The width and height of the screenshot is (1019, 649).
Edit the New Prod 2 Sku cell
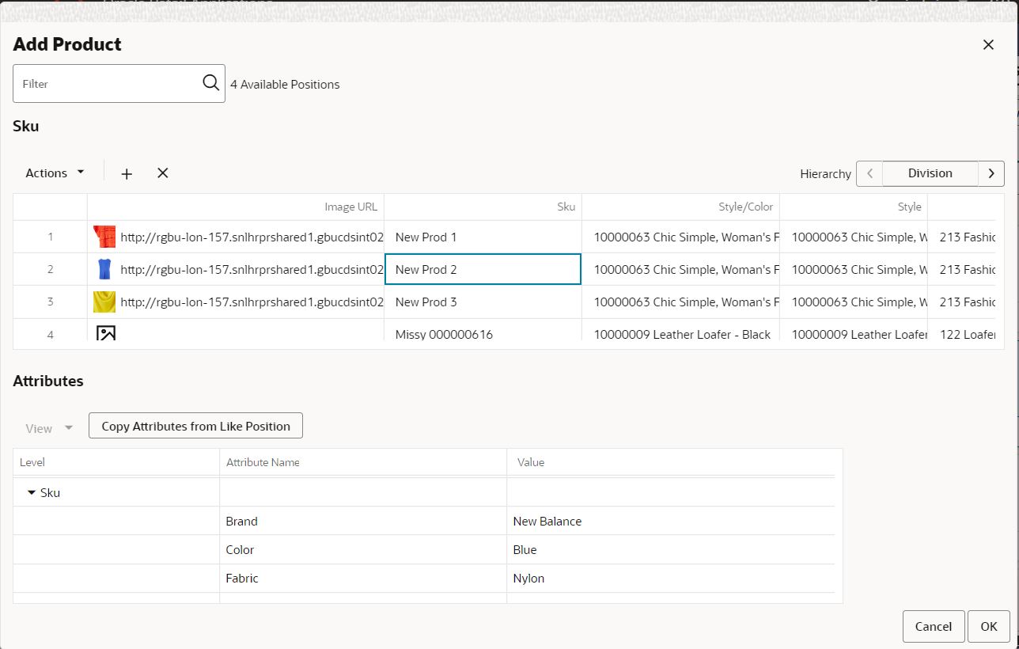coord(483,269)
